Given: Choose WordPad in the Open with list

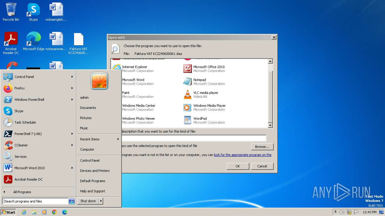Looking at the screenshot, I should [204, 120].
